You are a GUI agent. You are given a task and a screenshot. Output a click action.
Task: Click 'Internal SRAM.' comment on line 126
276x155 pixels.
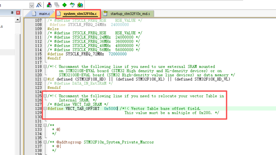tap(74, 100)
